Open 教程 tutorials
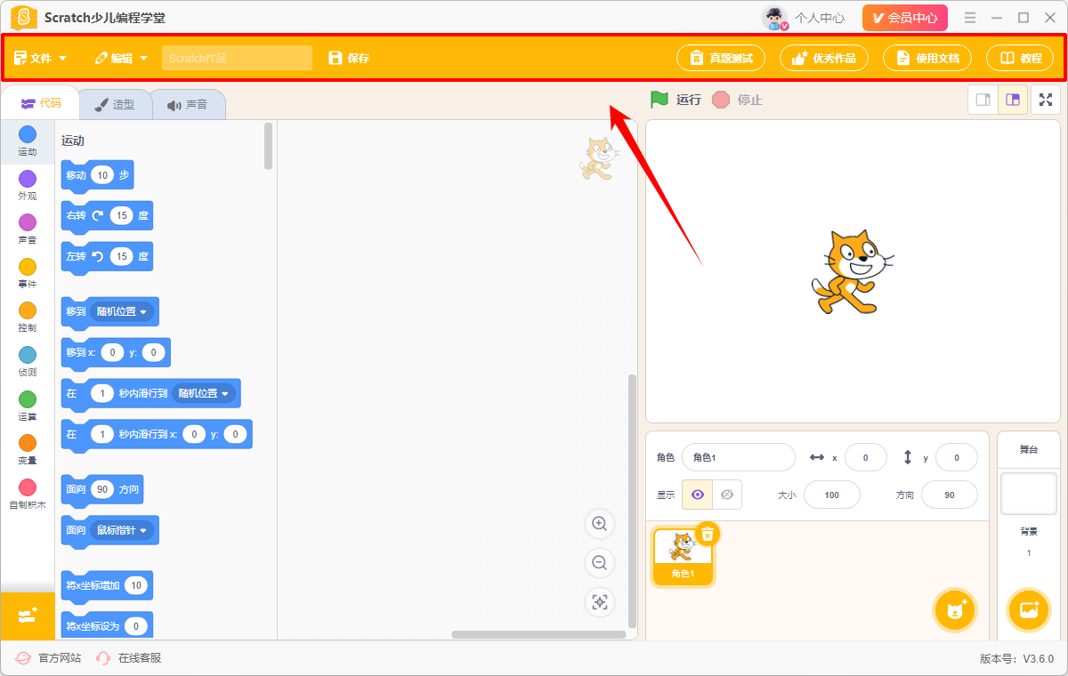Viewport: 1068px width, 676px height. coord(1020,58)
